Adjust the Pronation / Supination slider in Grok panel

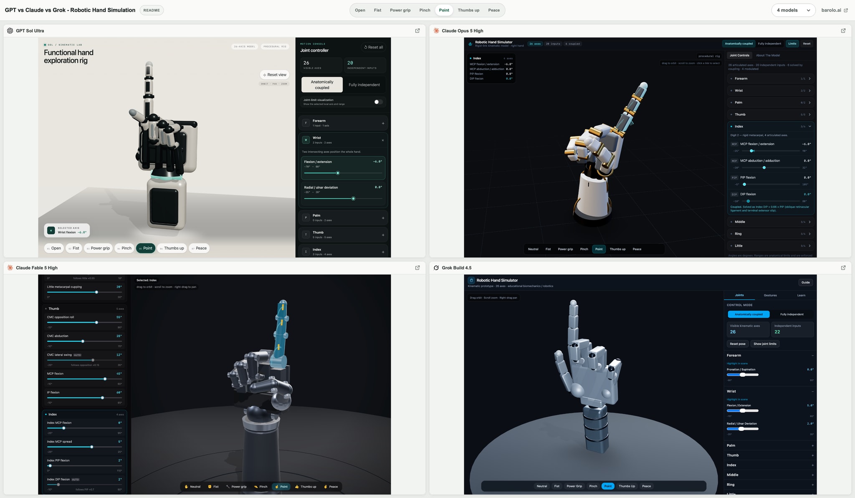tap(743, 375)
